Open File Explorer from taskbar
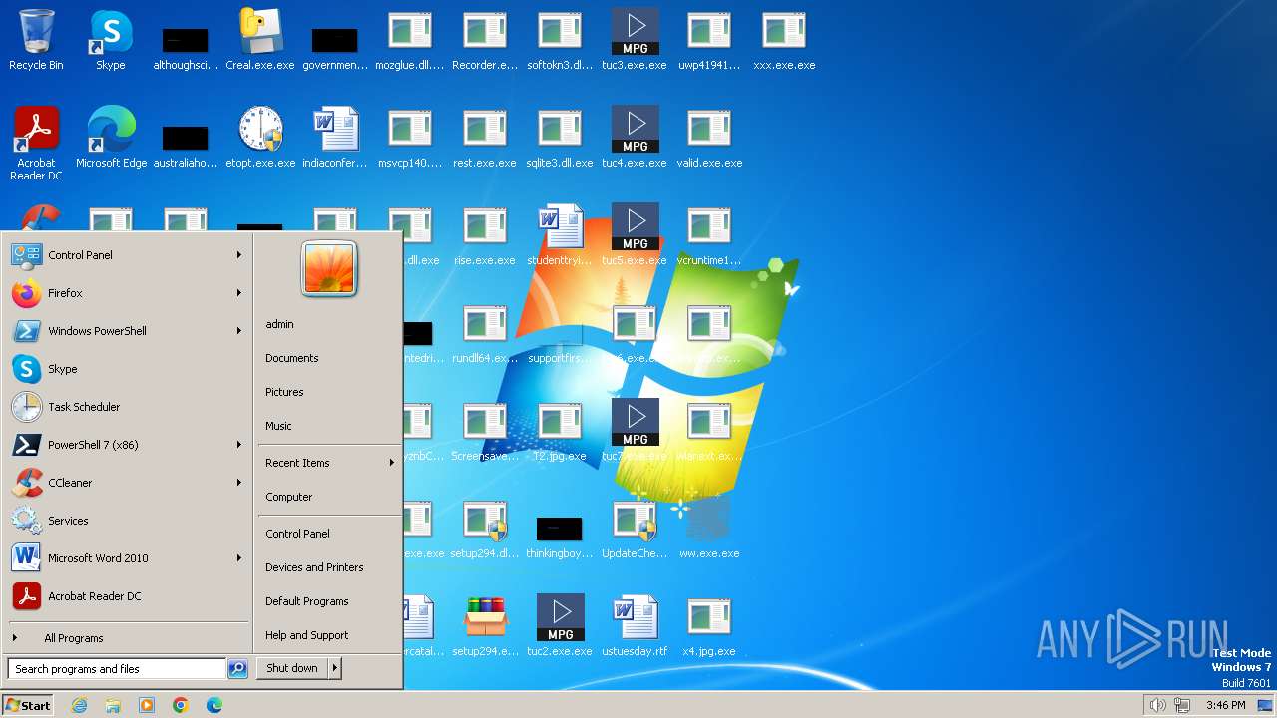This screenshot has height=718, width=1277. (x=113, y=705)
